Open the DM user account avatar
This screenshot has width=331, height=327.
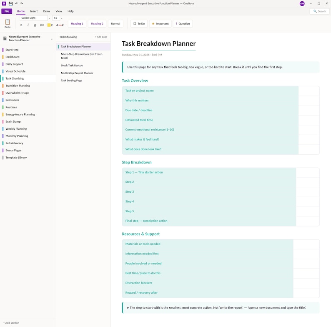point(302,4)
